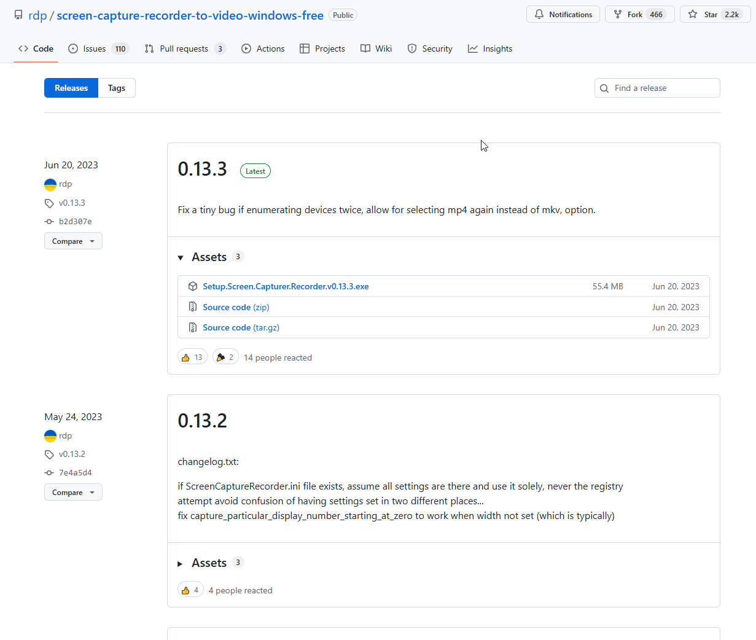Star the repository
Image resolution: width=756 pixels, height=640 pixels.
(715, 14)
